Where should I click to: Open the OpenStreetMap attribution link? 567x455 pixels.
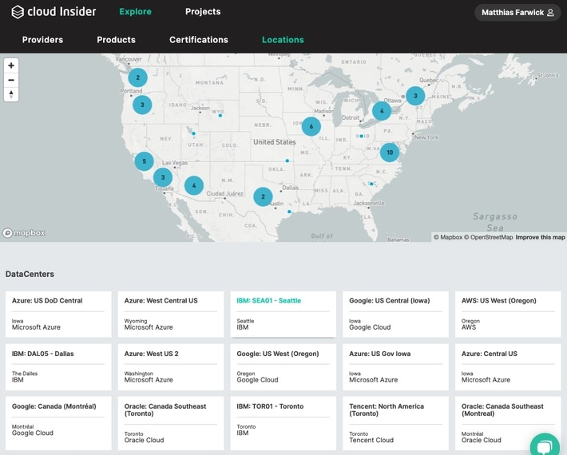coord(490,237)
